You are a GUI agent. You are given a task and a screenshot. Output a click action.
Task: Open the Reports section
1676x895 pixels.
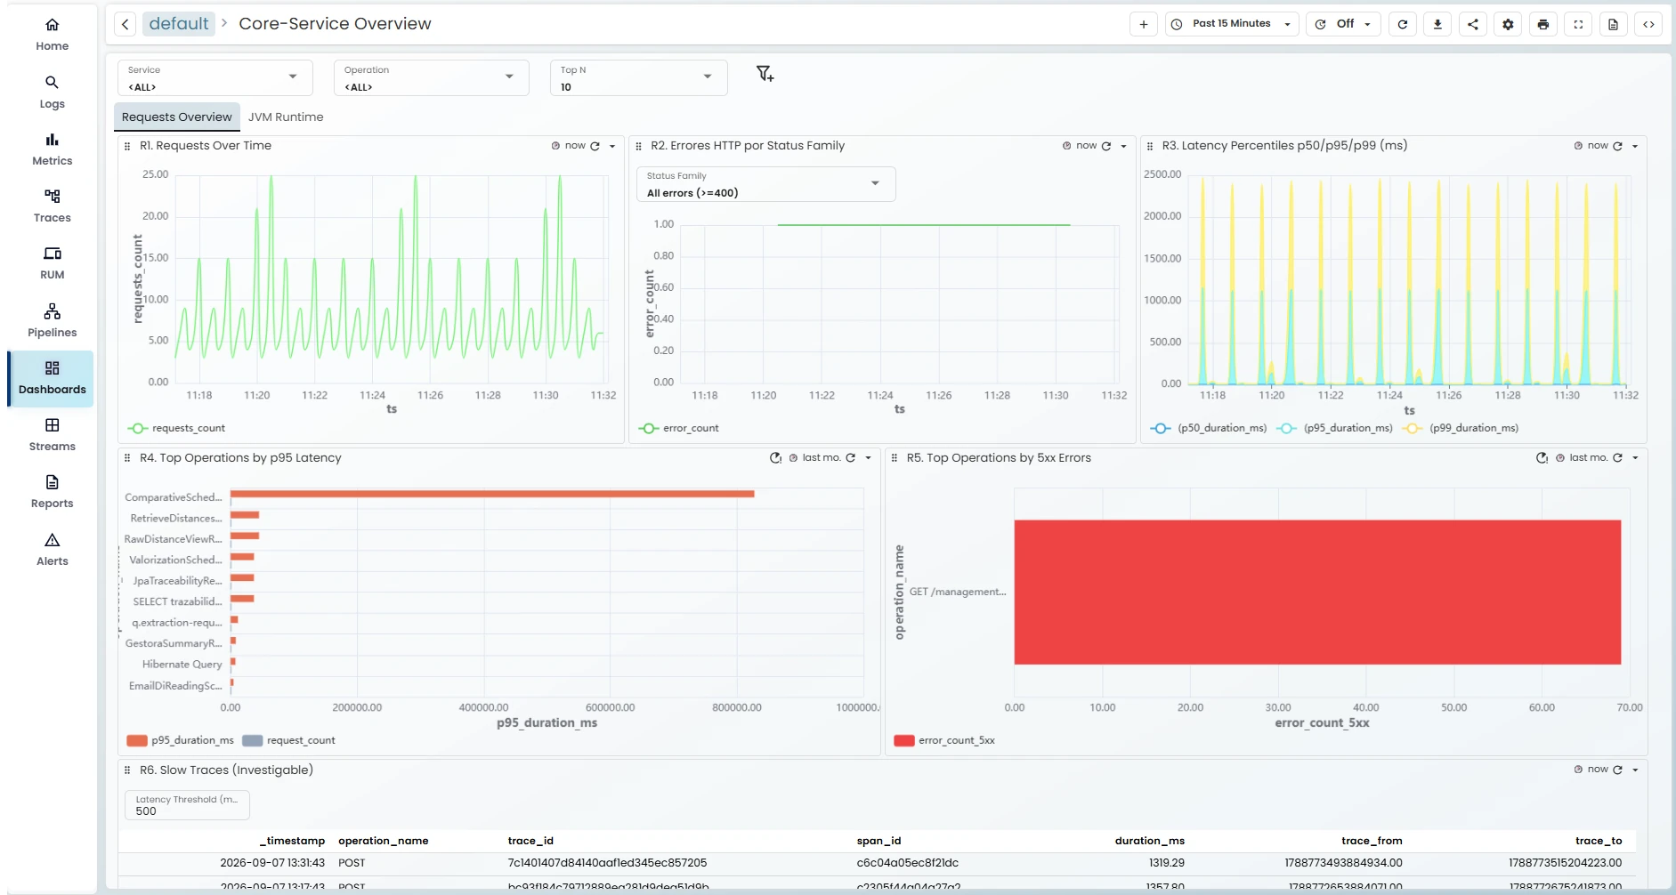[52, 491]
